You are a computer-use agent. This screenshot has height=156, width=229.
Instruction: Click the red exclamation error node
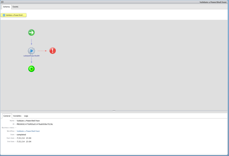click(53, 51)
